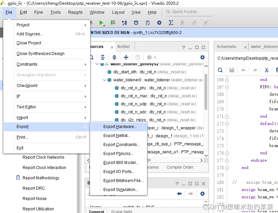Open Report DRC
The image size is (278, 213).
34,188
